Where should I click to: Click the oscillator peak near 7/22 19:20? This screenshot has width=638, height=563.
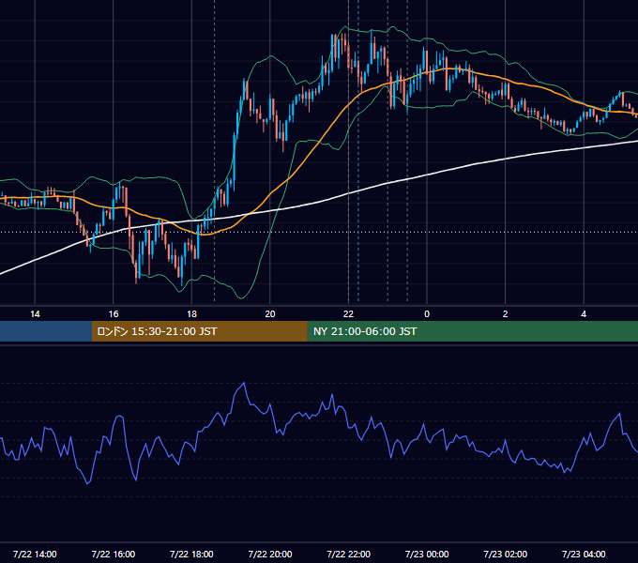click(x=244, y=383)
